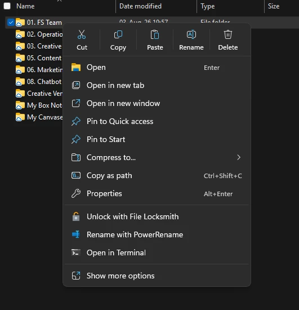
Task: Click the Rename icon
Action: click(191, 34)
